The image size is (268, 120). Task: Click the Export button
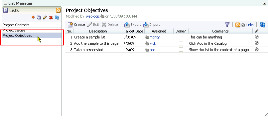(133, 25)
